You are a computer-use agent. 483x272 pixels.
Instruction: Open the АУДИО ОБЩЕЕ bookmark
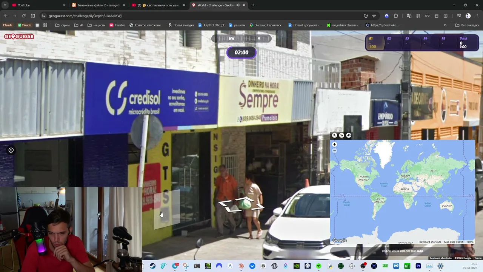tap(211, 25)
